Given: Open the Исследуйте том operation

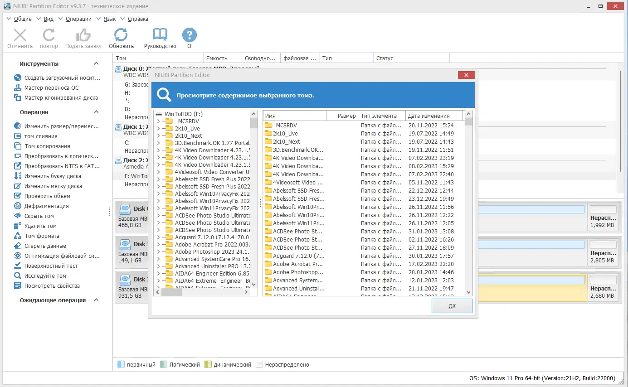Looking at the screenshot, I should tap(40, 276).
